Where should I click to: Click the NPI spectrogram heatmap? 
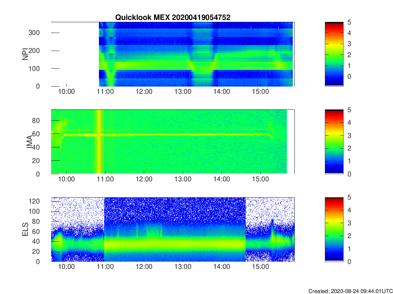196,54
